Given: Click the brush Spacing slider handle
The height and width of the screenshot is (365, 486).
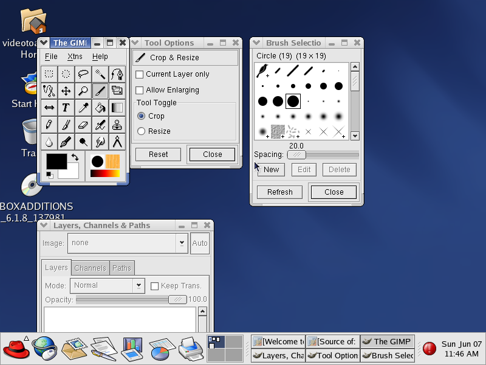Looking at the screenshot, I should click(x=296, y=155).
